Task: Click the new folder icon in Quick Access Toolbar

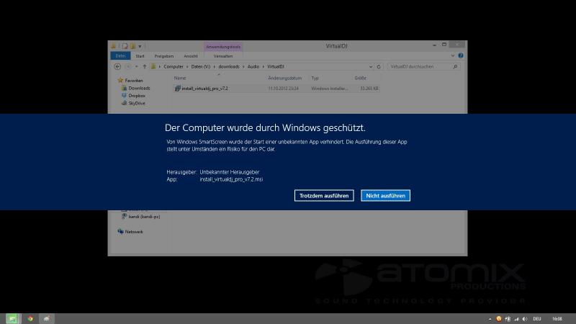Action: 132,46
